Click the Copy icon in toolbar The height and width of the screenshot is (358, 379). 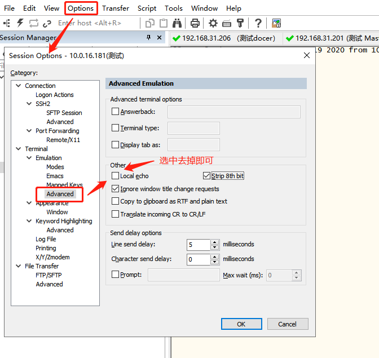point(150,23)
